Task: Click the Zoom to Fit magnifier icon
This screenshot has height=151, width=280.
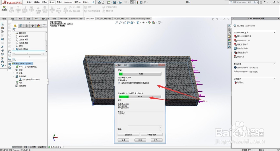Action: coord(117,22)
